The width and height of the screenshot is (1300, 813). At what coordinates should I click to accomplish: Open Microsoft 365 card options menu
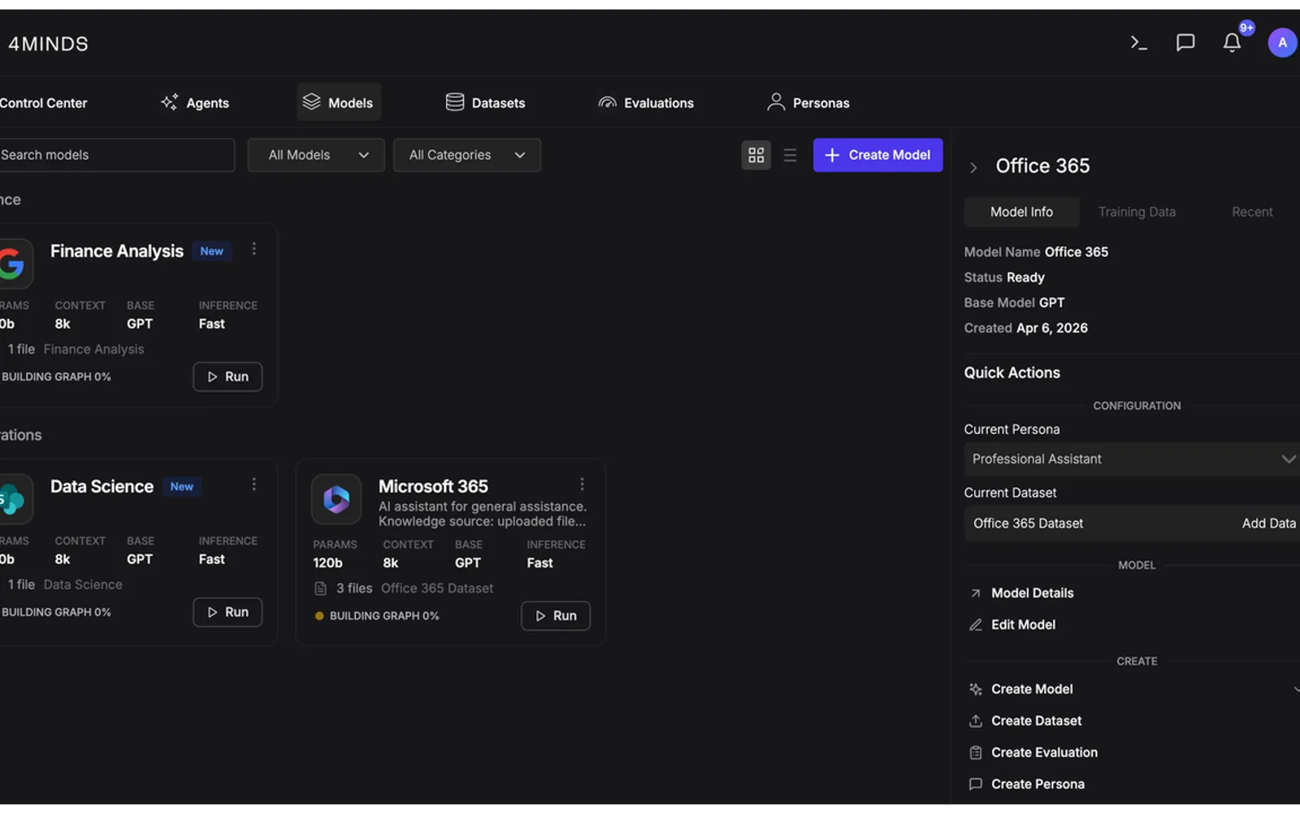[582, 485]
